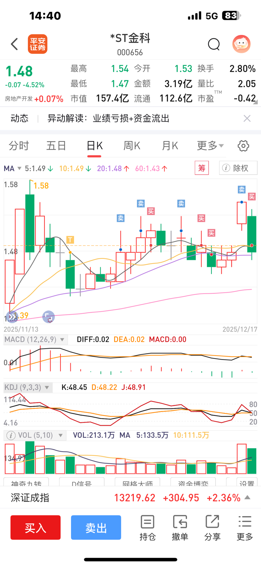
Task: Open 异动解读：业绩亏损+资金流出 news
Action: 108,118
